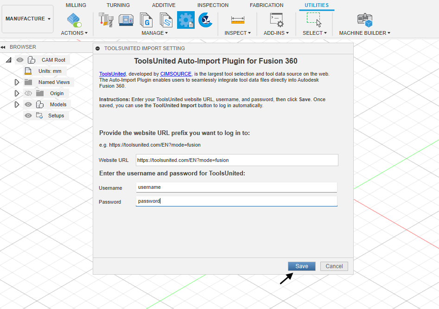Click the Origin folder icon
Image resolution: width=439 pixels, height=309 pixels.
[x=40, y=93]
